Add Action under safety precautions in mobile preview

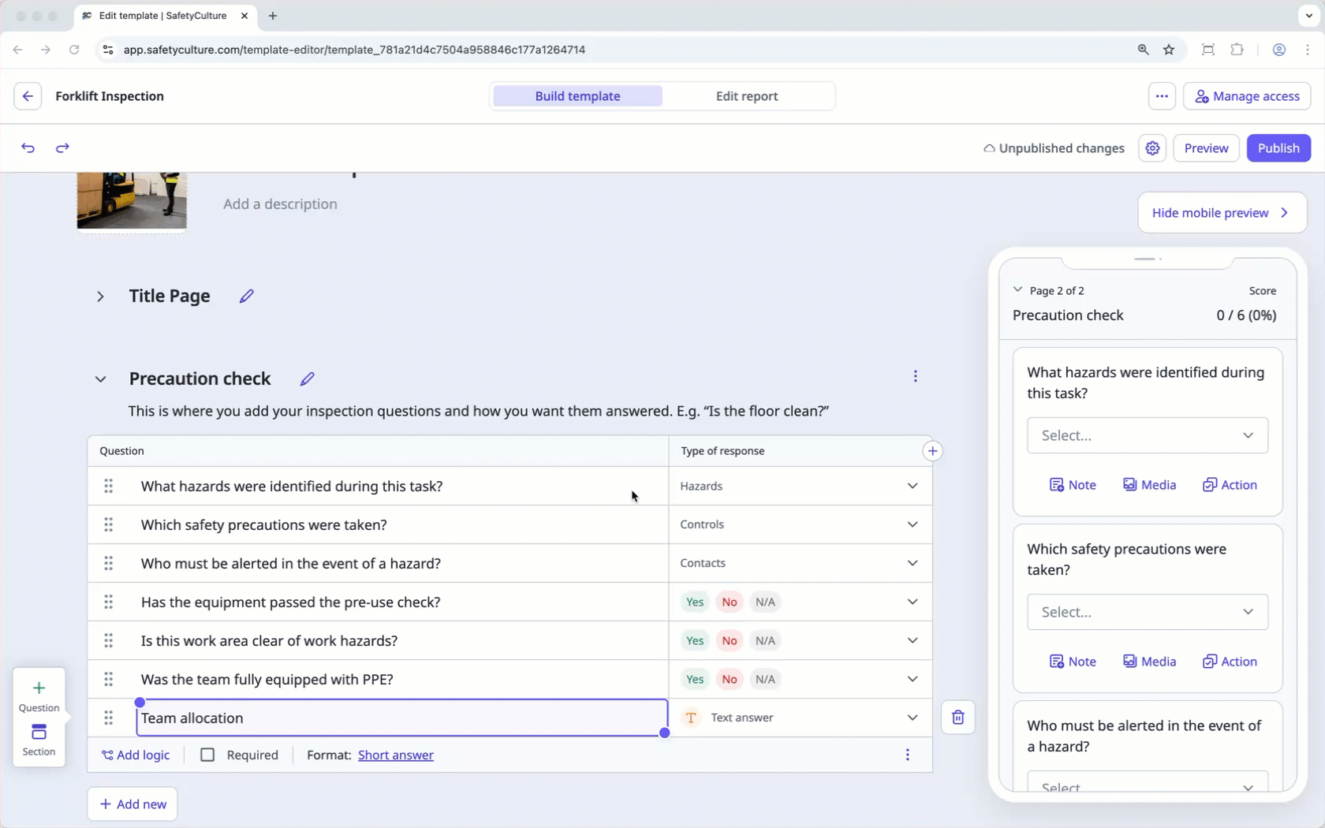1230,662
